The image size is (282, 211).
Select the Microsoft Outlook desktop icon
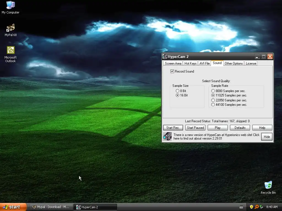tap(11, 54)
